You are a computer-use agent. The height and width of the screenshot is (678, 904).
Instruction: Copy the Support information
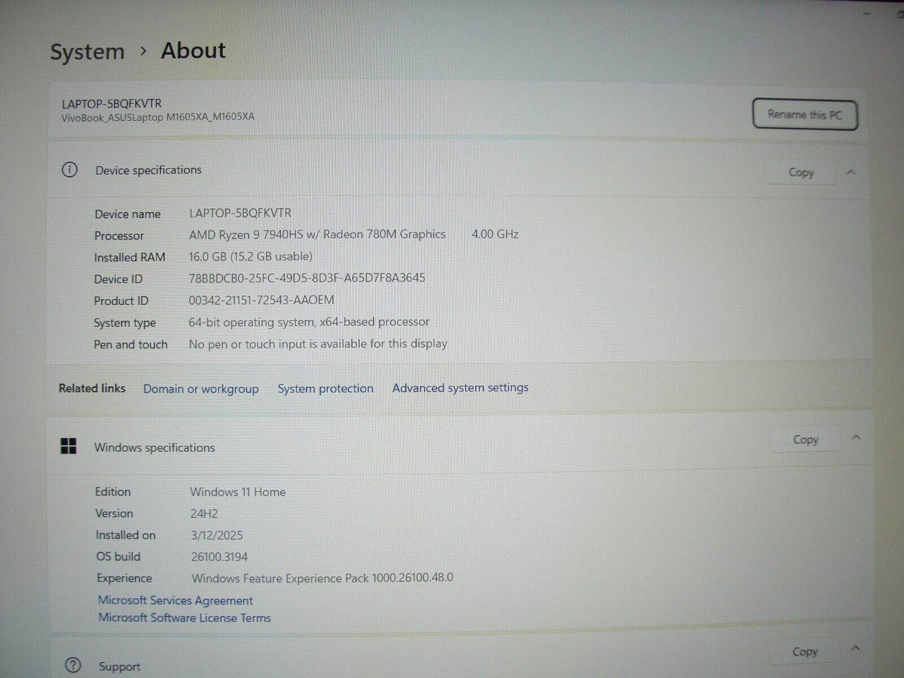[x=805, y=651]
